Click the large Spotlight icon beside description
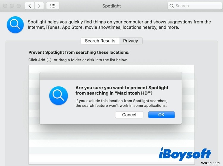The image size is (223, 166). (15, 25)
